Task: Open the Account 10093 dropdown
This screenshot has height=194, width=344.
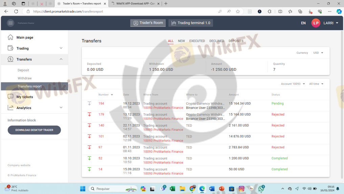Action: (x=293, y=84)
